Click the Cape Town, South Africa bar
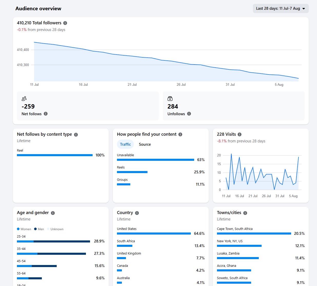This screenshot has width=317, height=286. 254,234
